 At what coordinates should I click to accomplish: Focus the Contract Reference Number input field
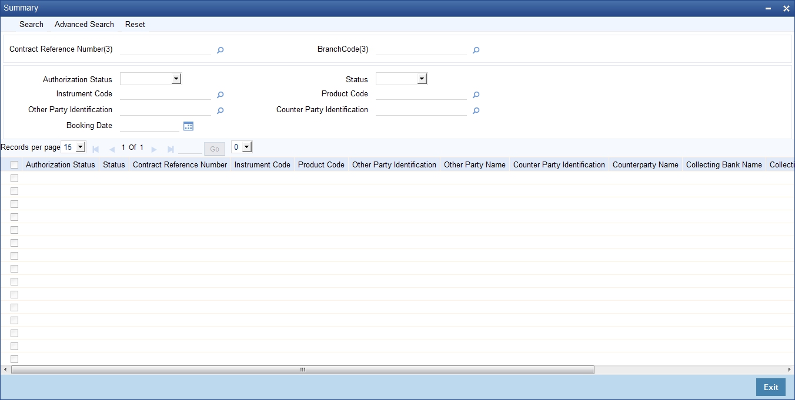[165, 49]
